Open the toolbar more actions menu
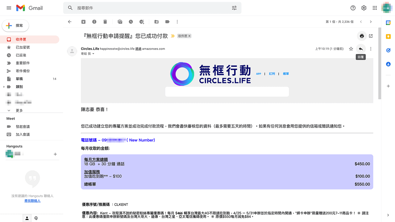The width and height of the screenshot is (395, 222). coord(177,22)
